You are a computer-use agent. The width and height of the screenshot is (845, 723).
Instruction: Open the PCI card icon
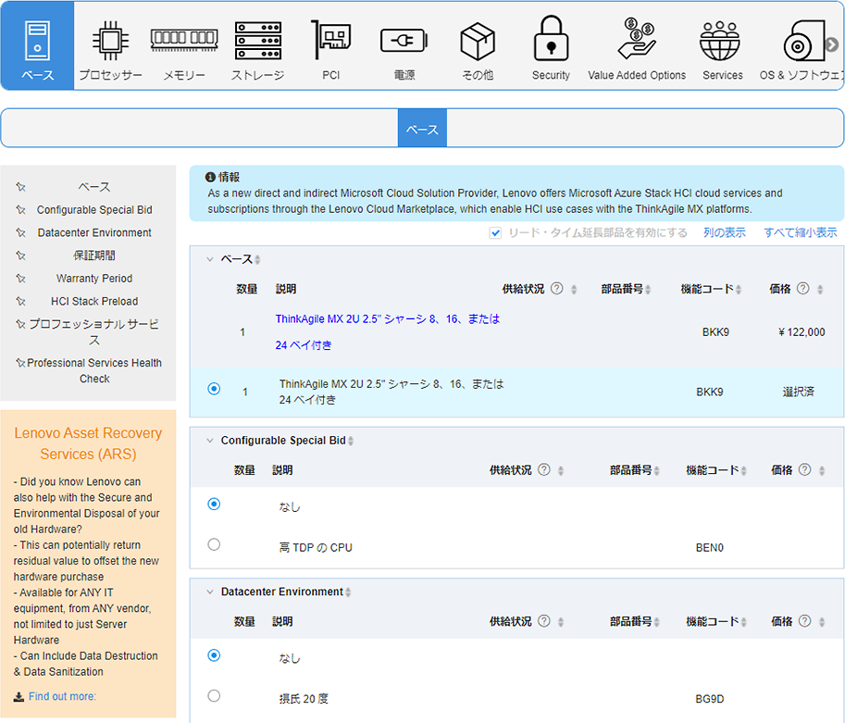(331, 40)
